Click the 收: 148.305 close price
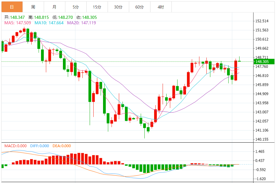 coord(87,17)
